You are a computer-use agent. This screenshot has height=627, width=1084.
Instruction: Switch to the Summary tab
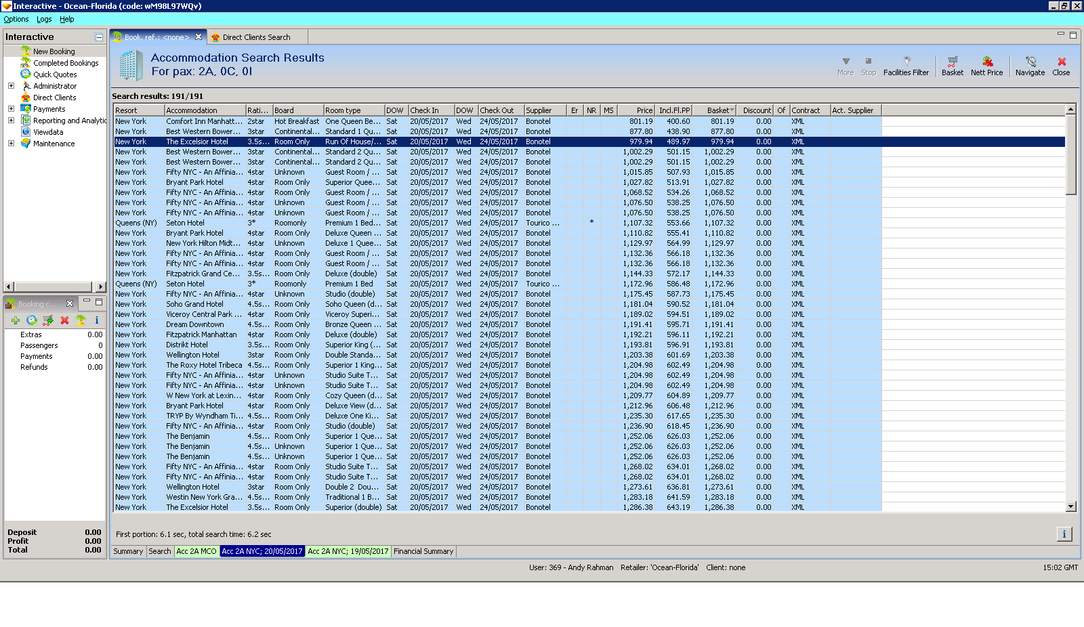(128, 551)
